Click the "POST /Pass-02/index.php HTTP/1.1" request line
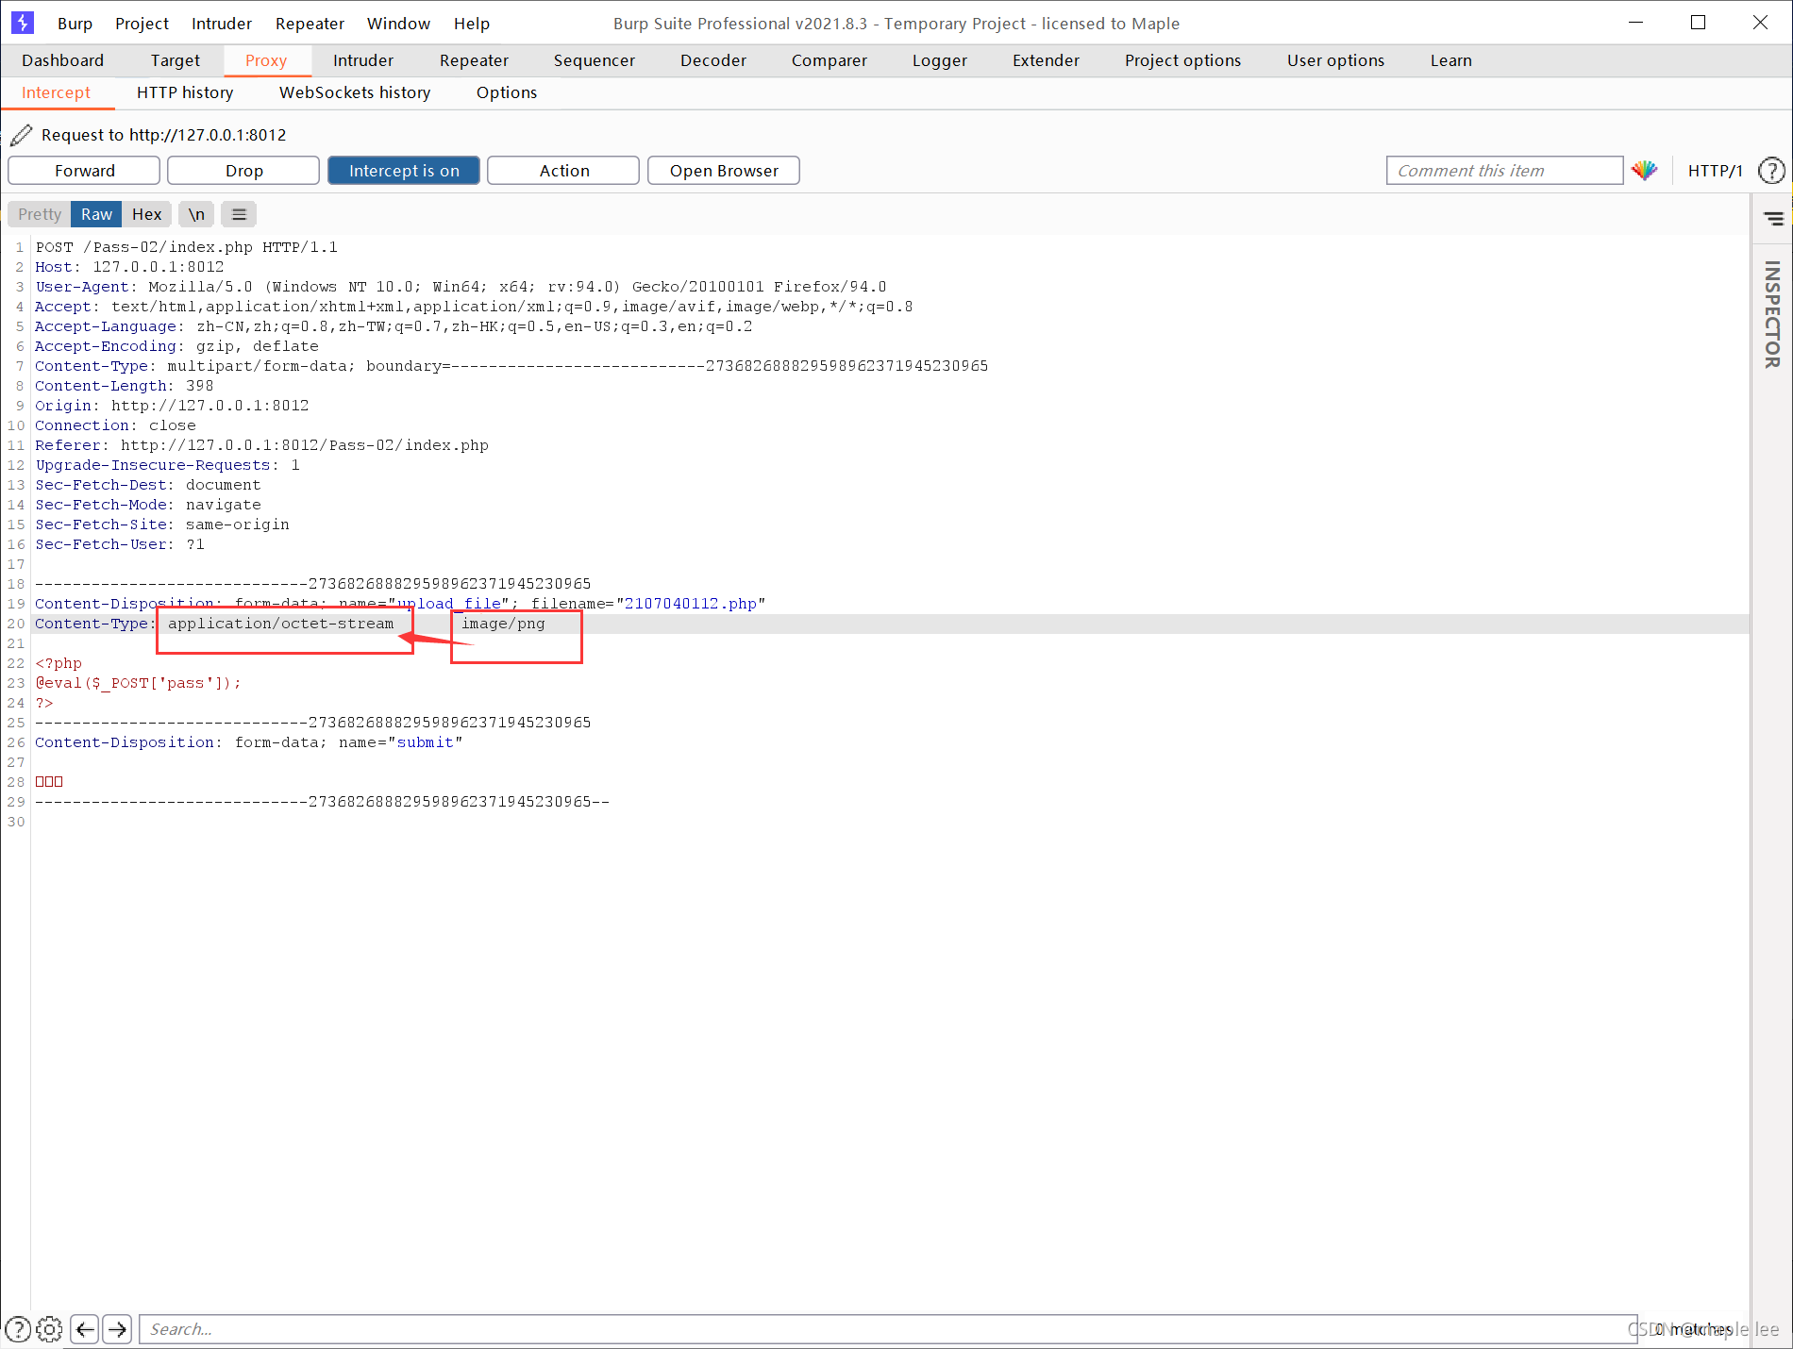The height and width of the screenshot is (1349, 1793). tap(187, 247)
